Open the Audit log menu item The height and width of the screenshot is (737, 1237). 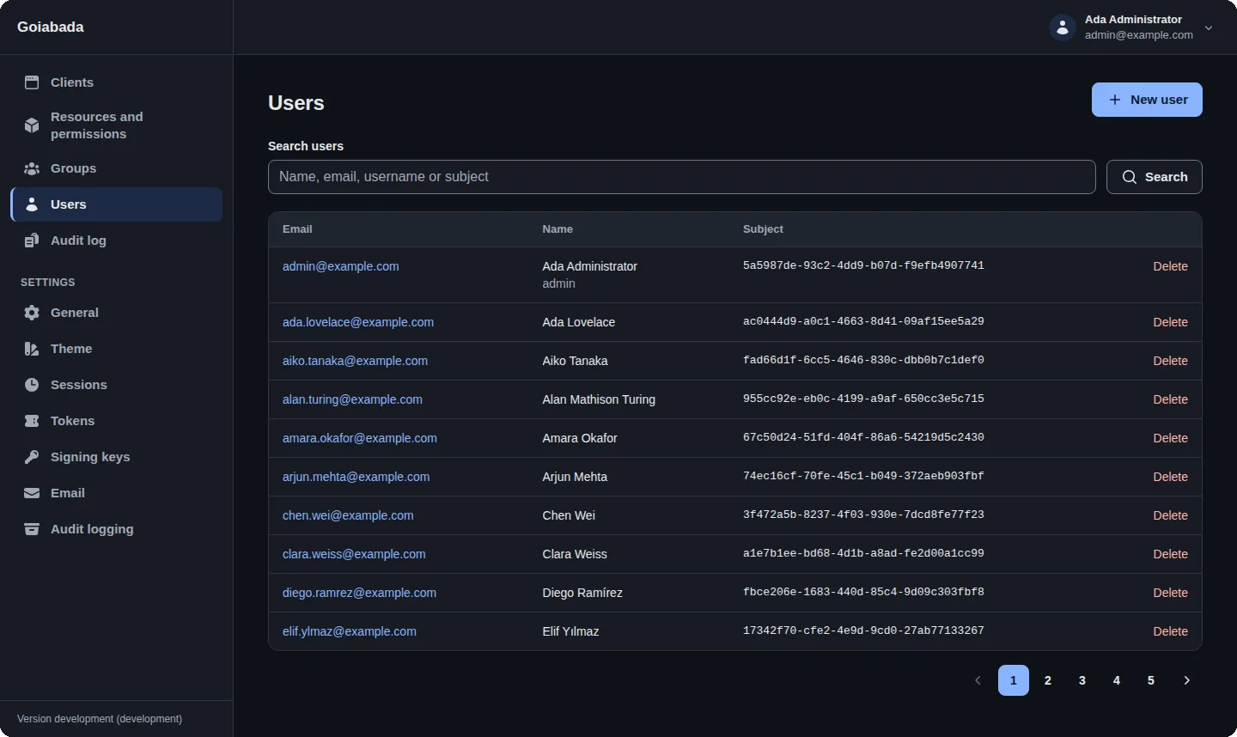(117, 241)
